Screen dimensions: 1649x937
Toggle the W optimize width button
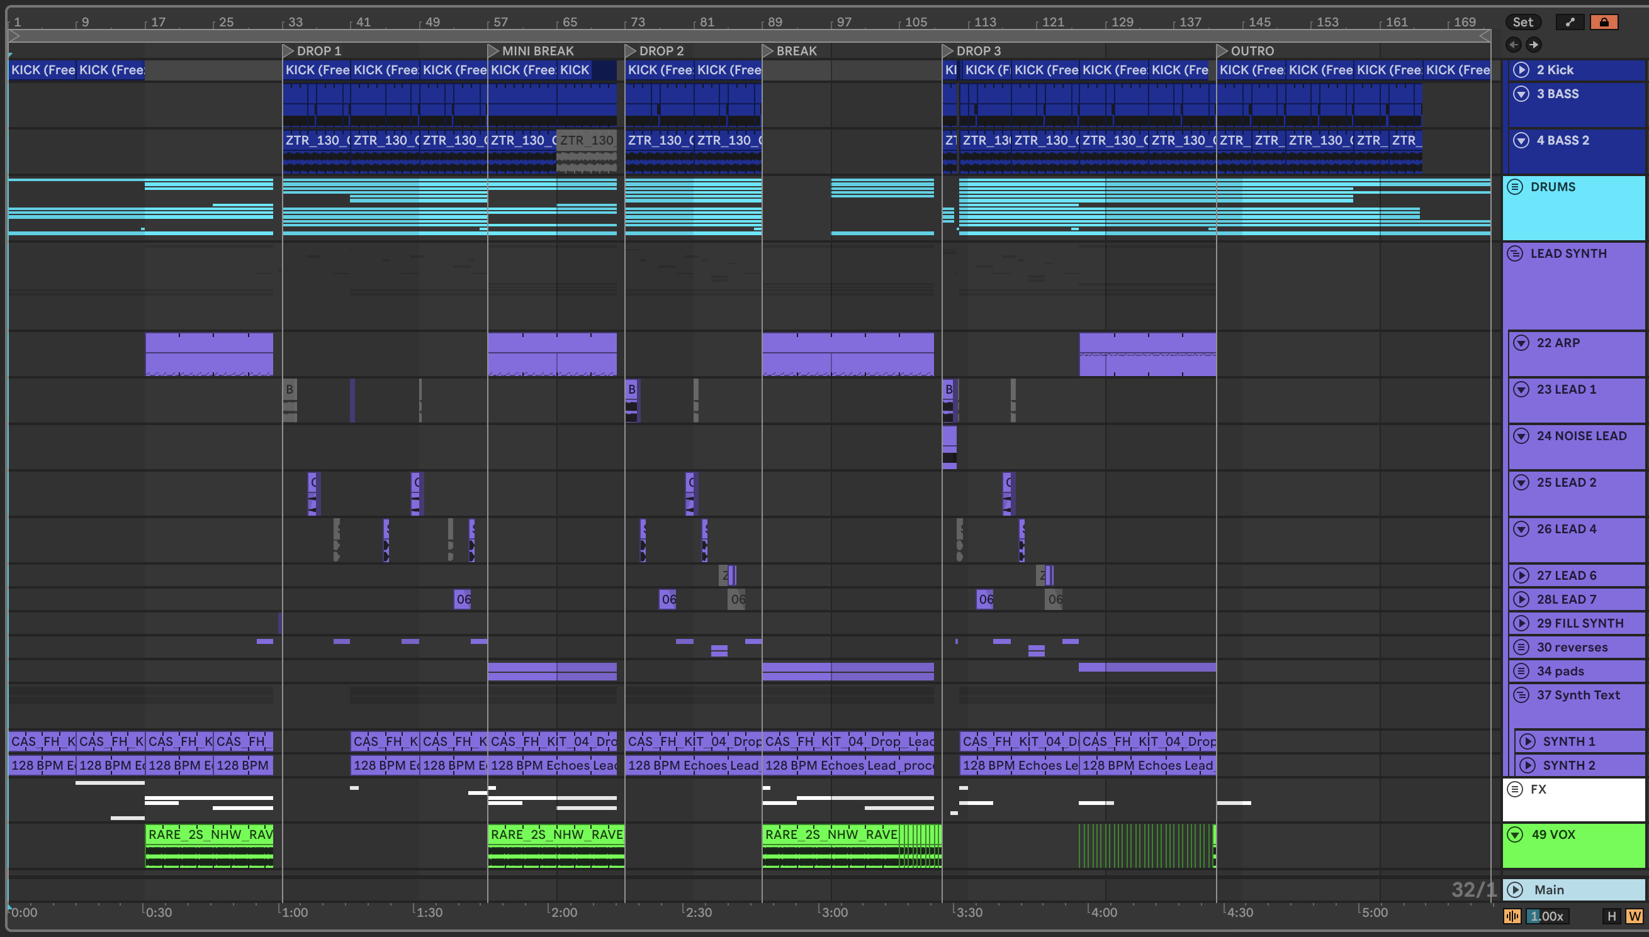tap(1634, 916)
